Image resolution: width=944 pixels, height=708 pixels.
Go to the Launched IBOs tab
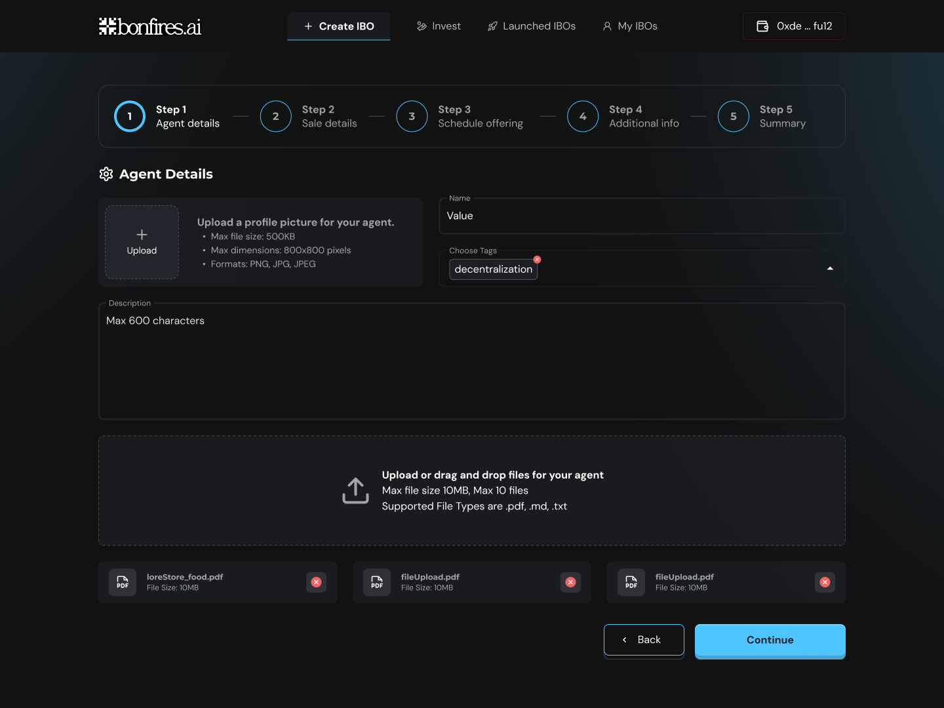[532, 26]
